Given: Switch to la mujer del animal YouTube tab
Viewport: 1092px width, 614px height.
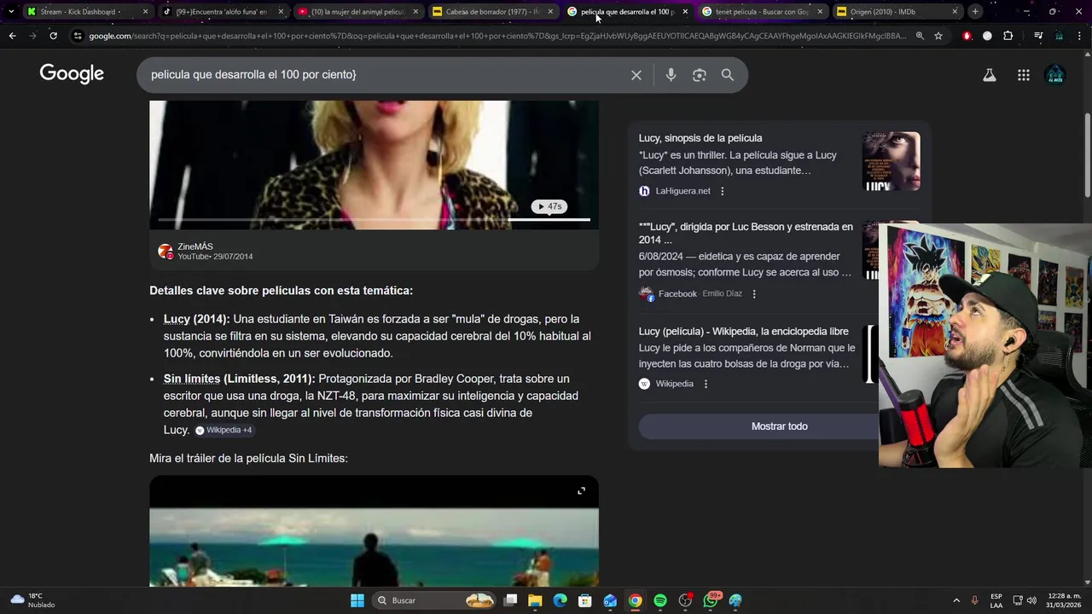Looking at the screenshot, I should 357,12.
